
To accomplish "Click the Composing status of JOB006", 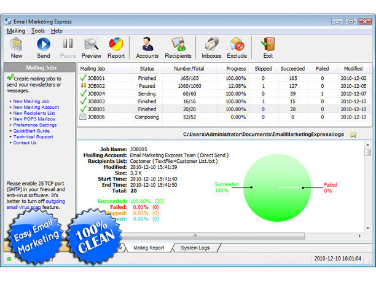I will pyautogui.click(x=147, y=117).
